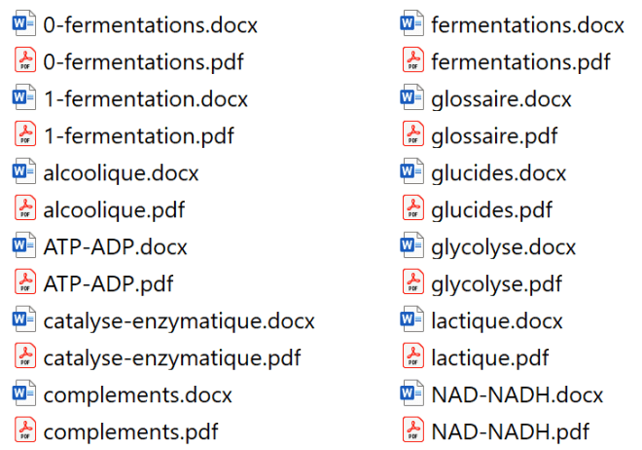Select the NAD-NADH.pdf file name

point(510,431)
